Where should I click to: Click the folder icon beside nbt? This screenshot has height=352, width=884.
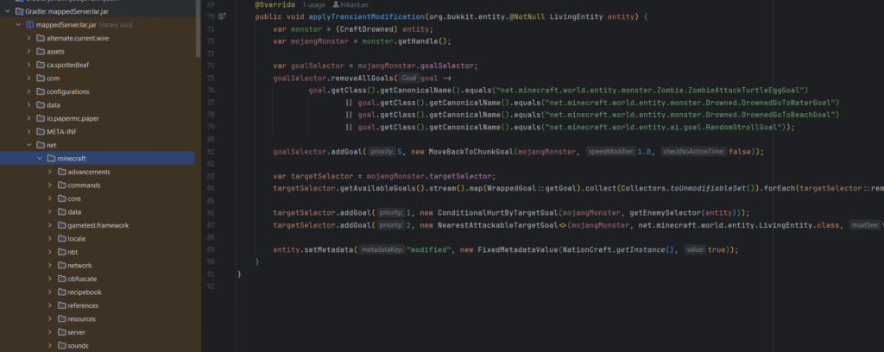click(61, 252)
